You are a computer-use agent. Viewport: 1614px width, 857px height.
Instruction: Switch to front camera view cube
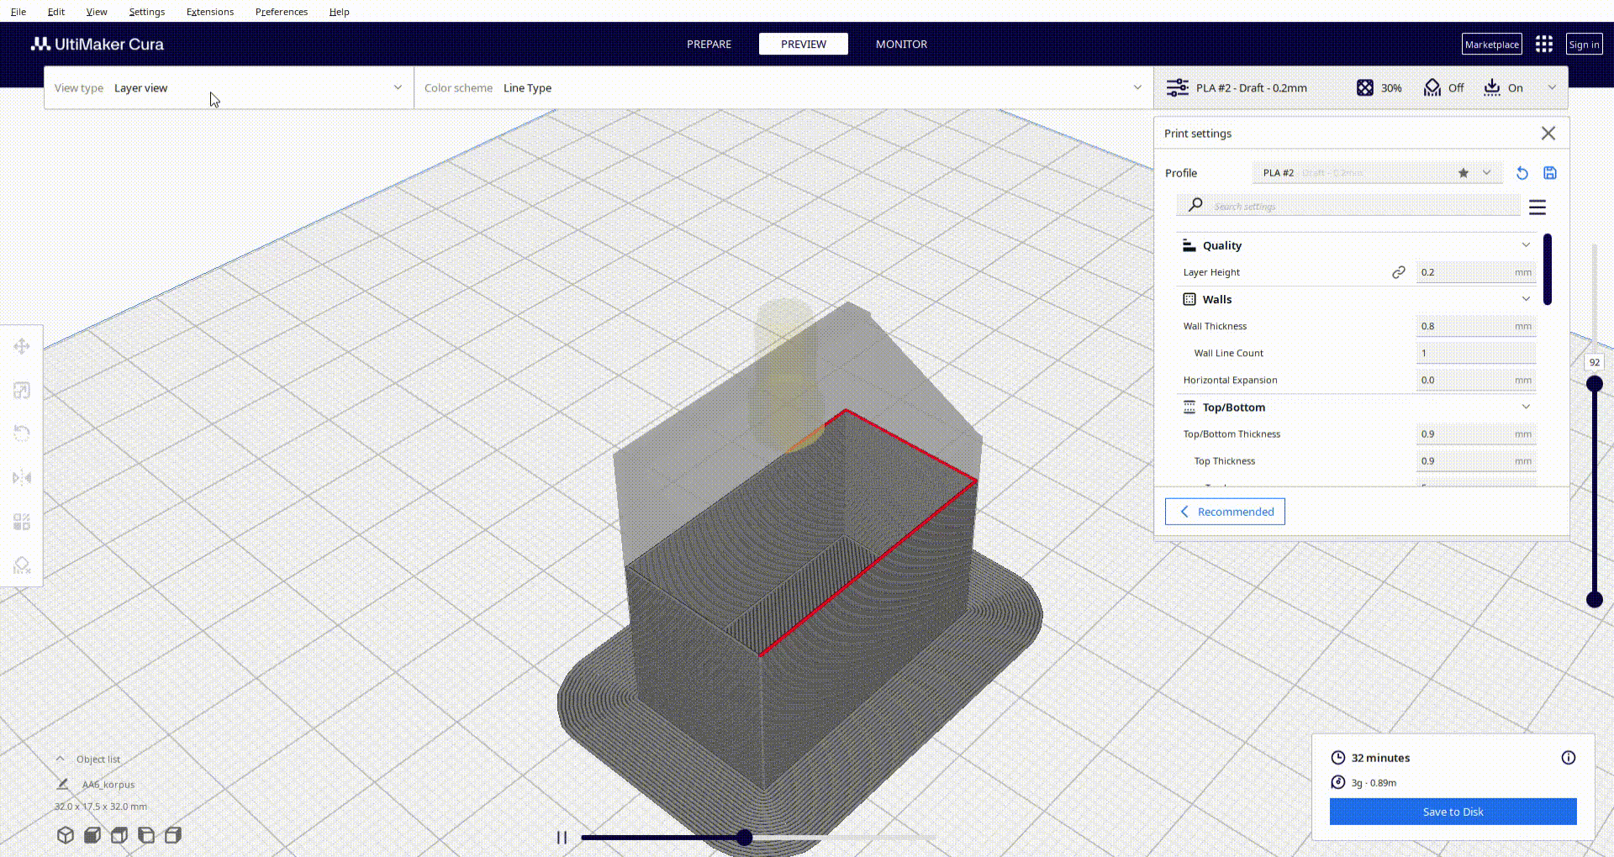tap(92, 835)
